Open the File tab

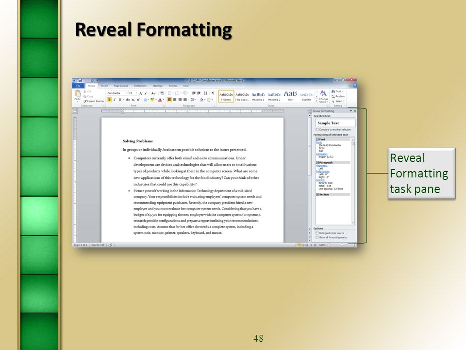78,86
